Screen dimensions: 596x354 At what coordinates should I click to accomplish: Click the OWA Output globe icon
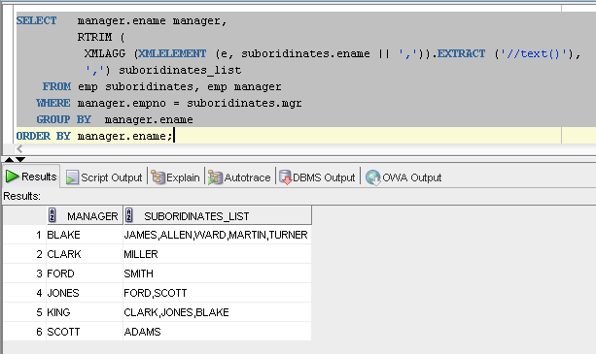(x=373, y=177)
